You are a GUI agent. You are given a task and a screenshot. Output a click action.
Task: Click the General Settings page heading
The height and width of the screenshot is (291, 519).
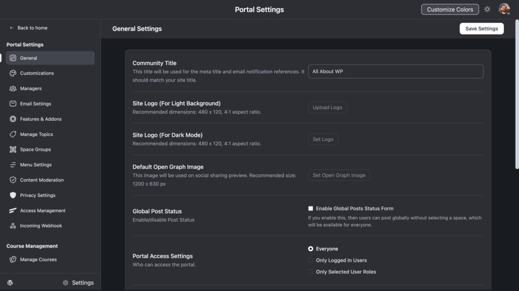(137, 29)
